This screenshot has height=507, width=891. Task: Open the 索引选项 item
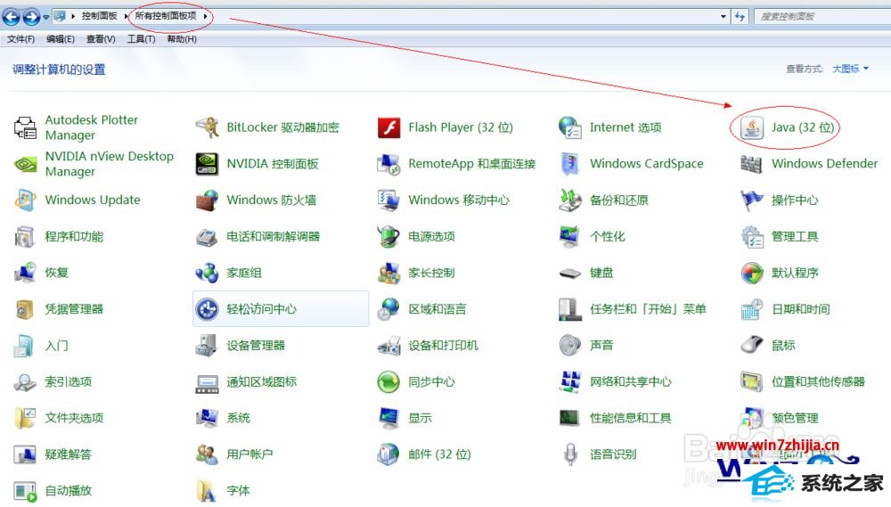pos(53,382)
